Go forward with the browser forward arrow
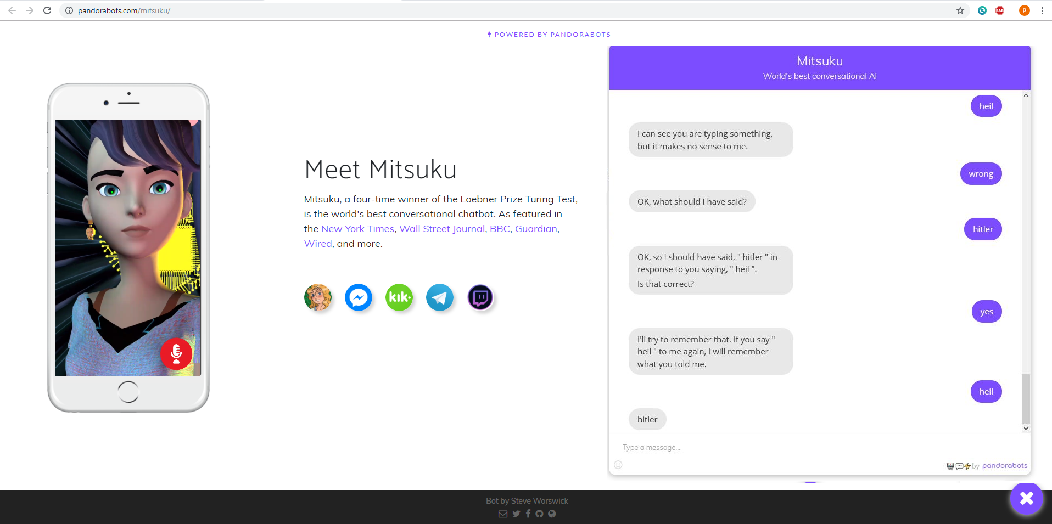Viewport: 1052px width, 524px height. [30, 10]
